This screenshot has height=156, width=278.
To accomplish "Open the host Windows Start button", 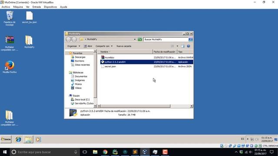I will click(x=5, y=152).
